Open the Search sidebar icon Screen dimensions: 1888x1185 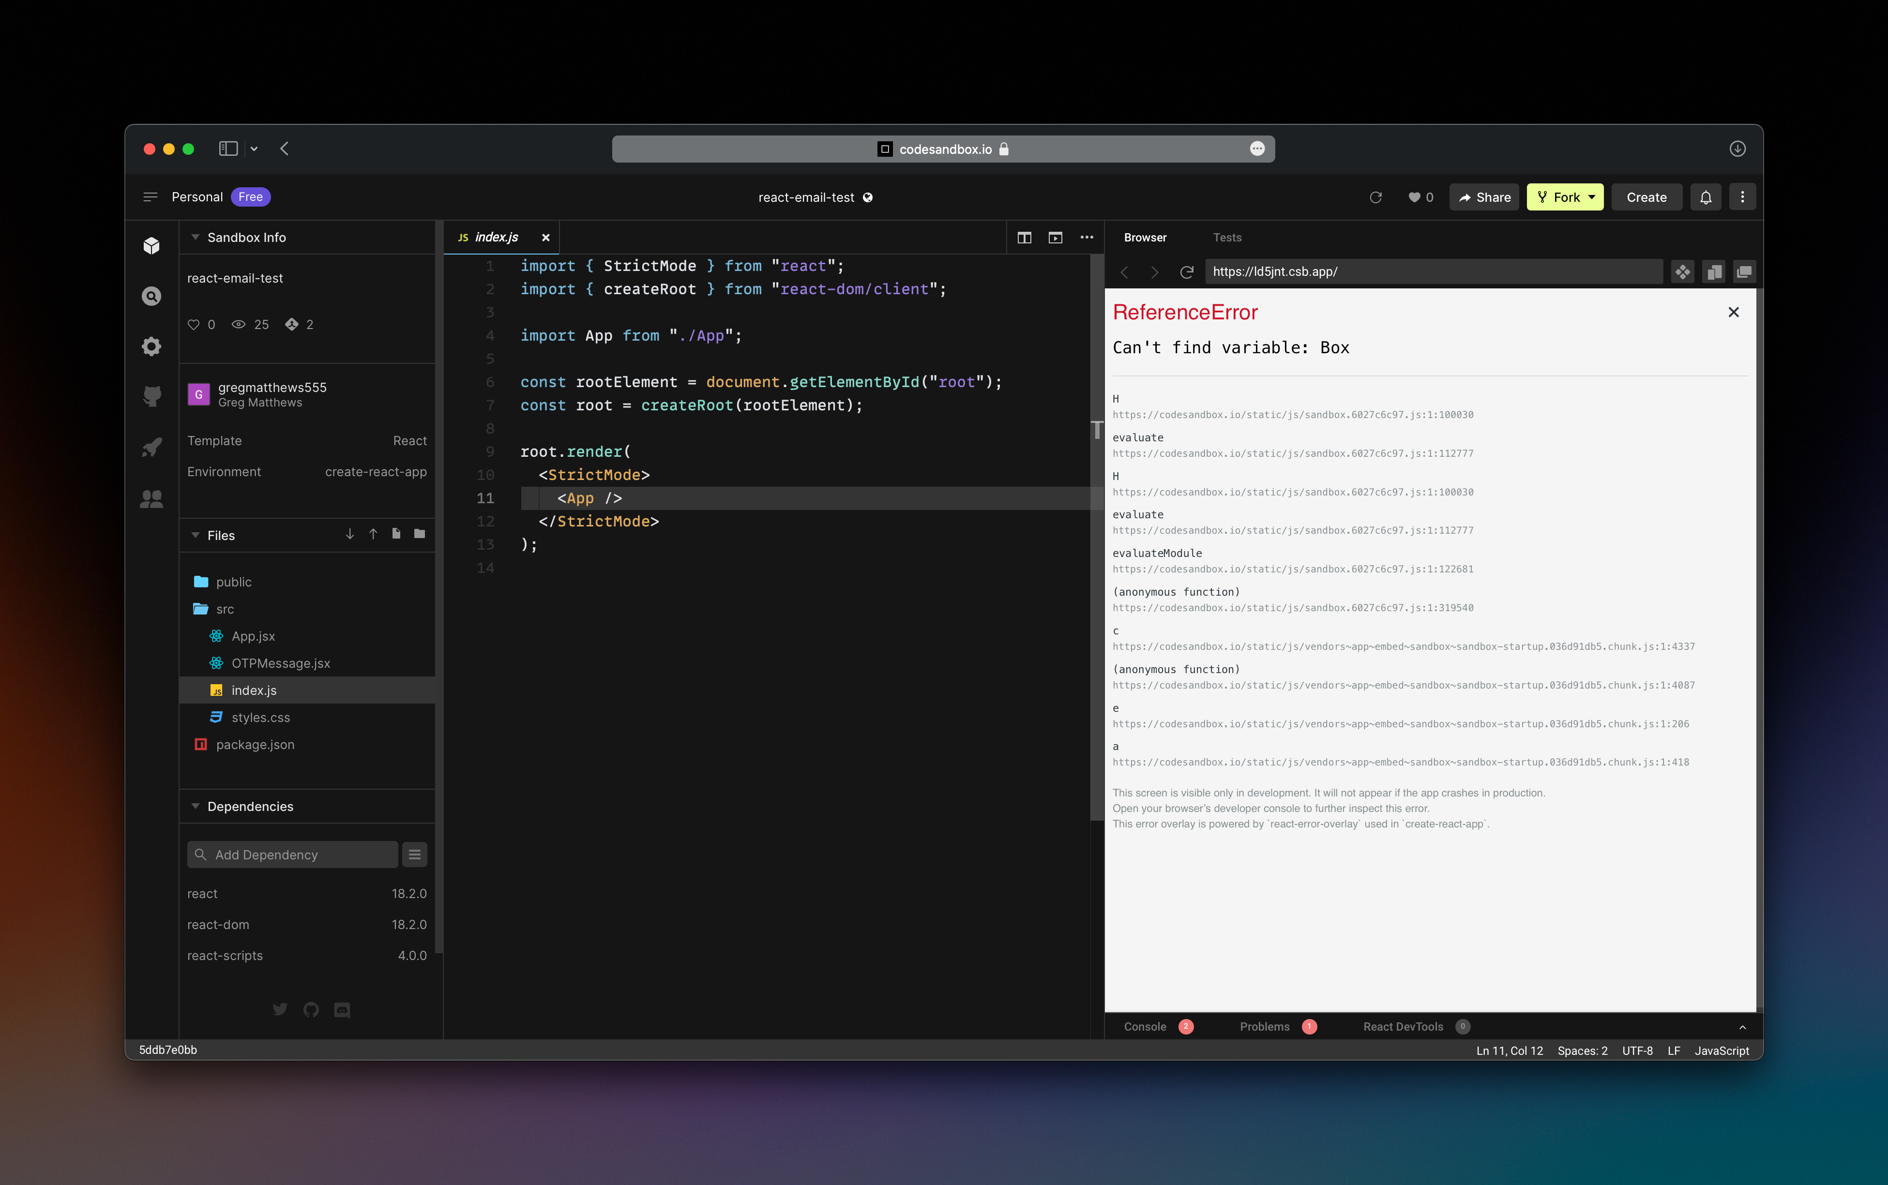[151, 296]
